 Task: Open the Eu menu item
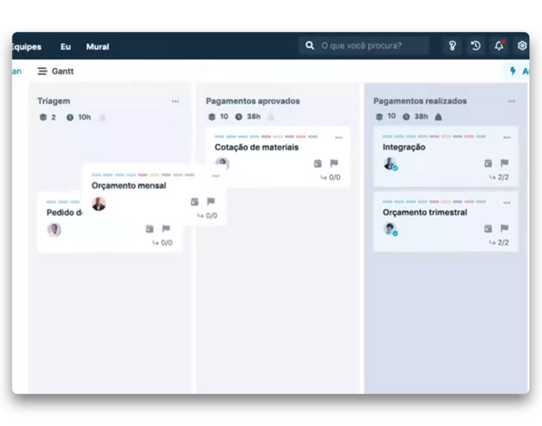point(66,47)
